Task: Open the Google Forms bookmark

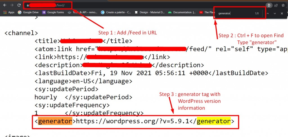Action: click(53, 12)
